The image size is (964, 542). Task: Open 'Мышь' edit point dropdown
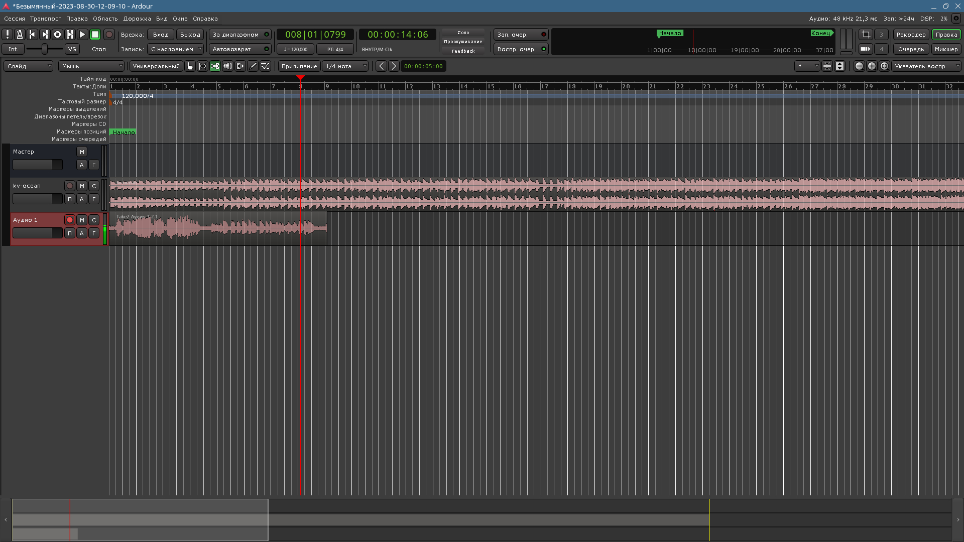(x=91, y=66)
